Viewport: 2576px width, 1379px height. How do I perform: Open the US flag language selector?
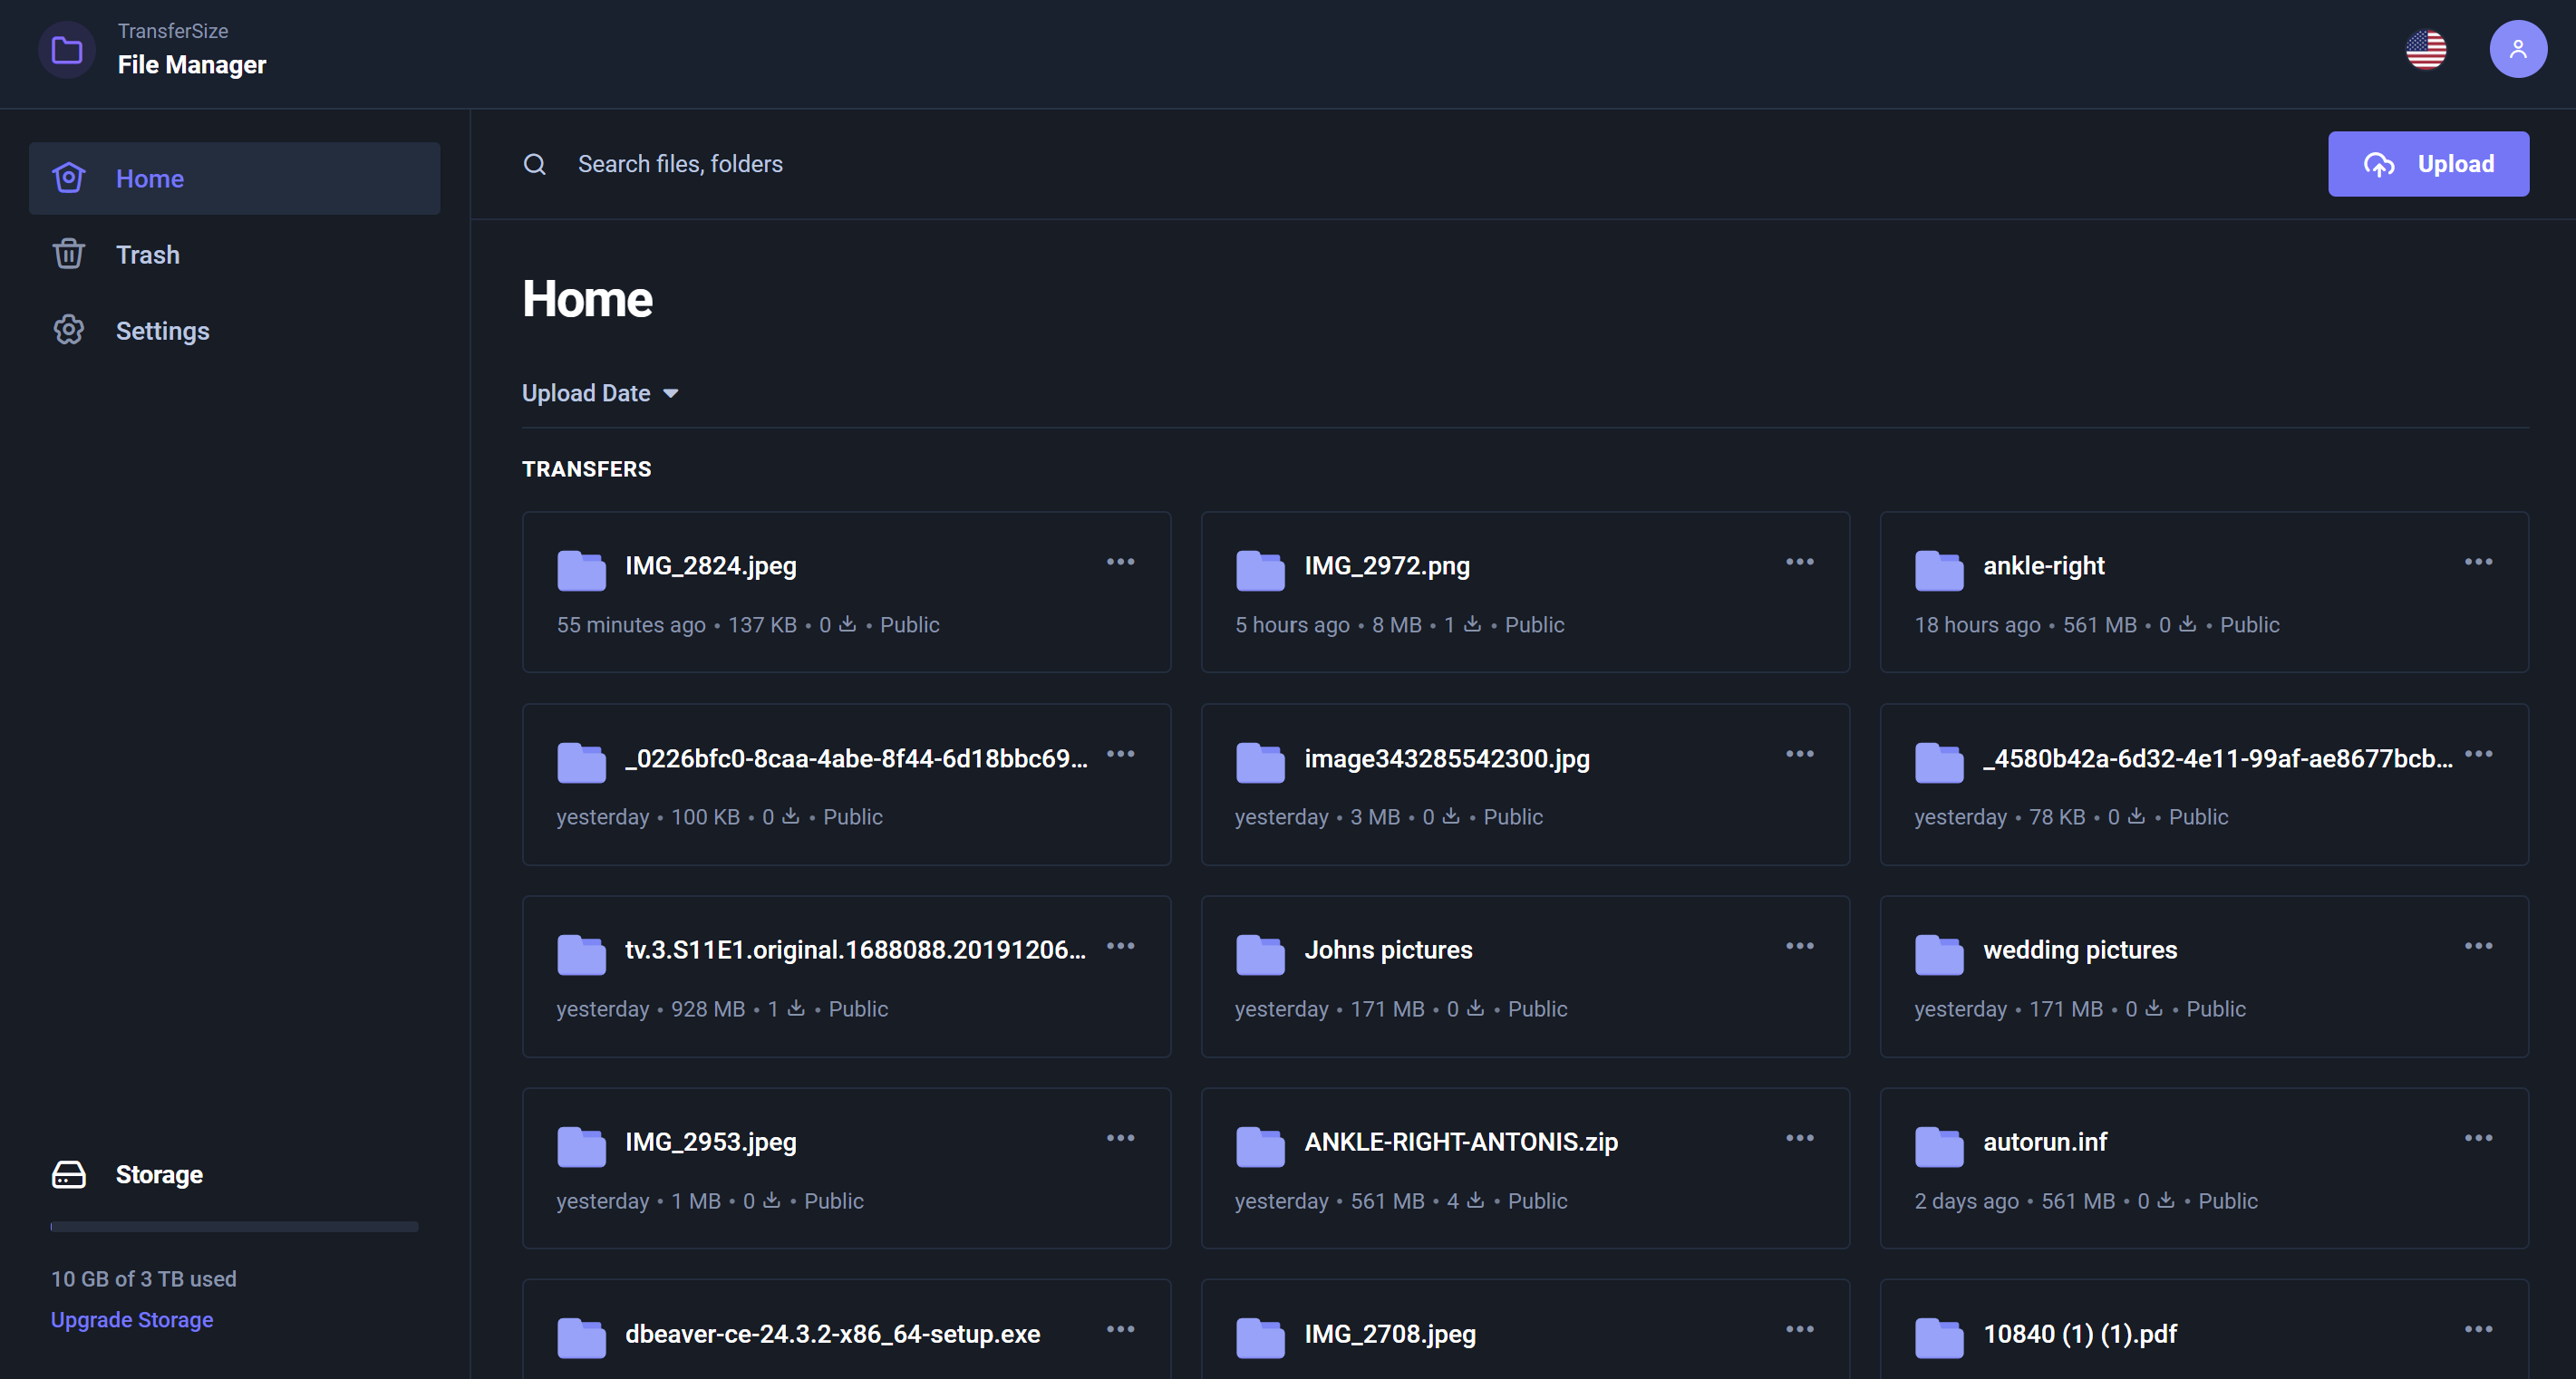click(x=2426, y=49)
